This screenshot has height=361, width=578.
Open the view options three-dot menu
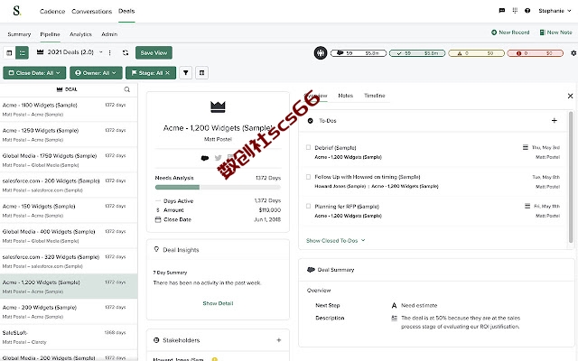(x=110, y=52)
